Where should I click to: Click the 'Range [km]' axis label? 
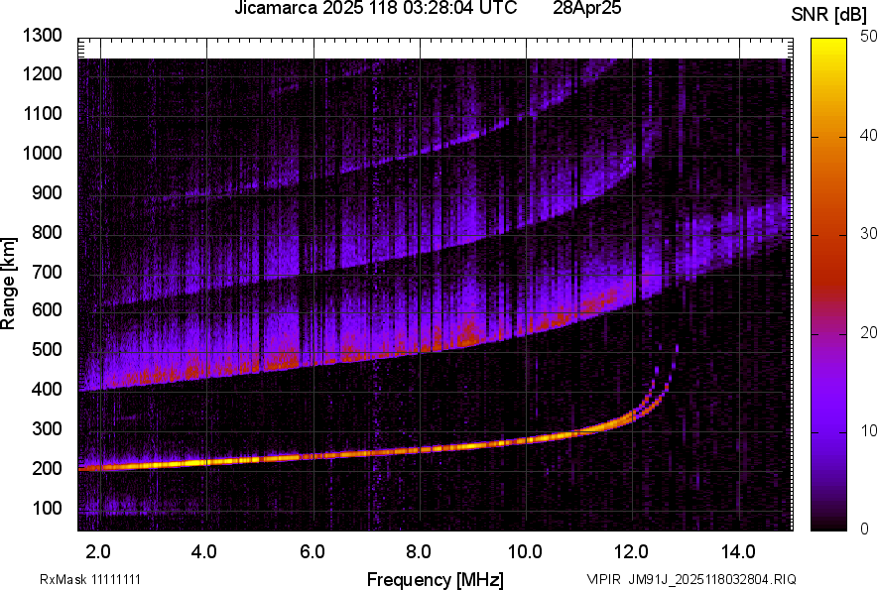tap(8, 284)
